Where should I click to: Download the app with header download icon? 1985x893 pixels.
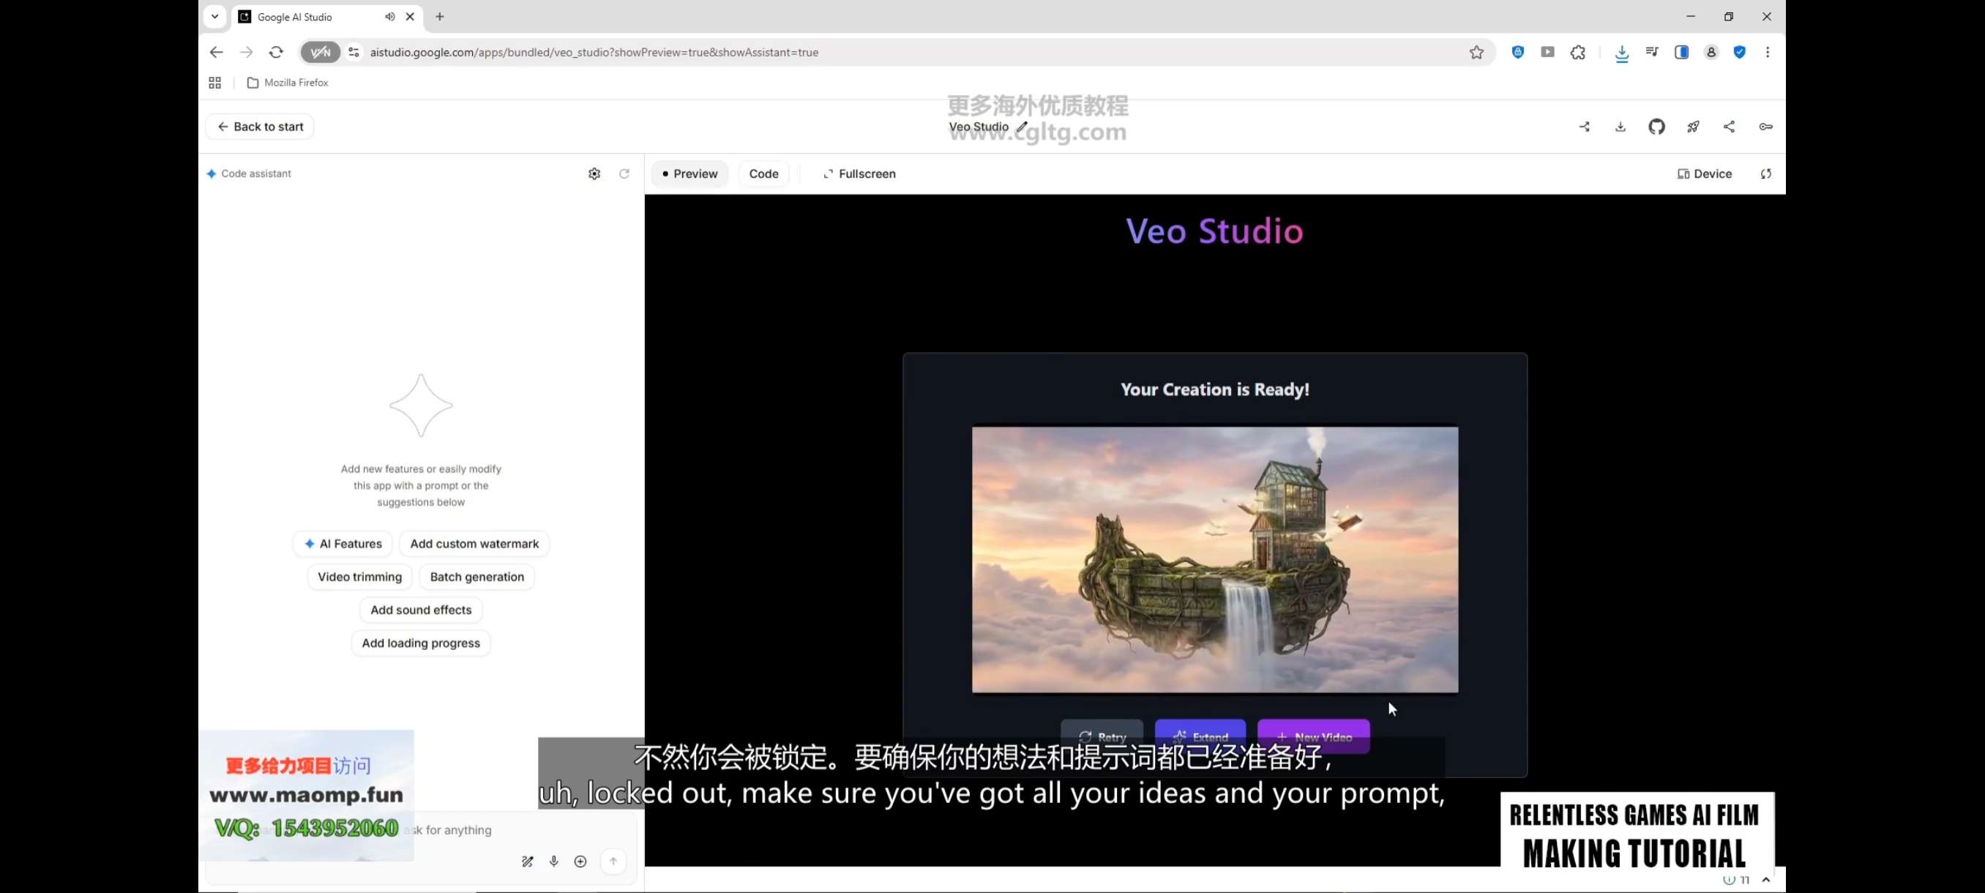(1620, 127)
